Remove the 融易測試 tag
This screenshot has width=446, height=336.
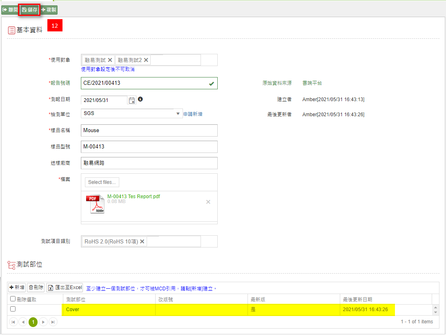(x=110, y=60)
